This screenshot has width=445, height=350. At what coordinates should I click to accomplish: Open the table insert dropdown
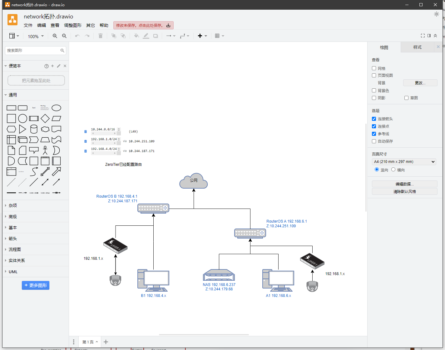pos(220,36)
